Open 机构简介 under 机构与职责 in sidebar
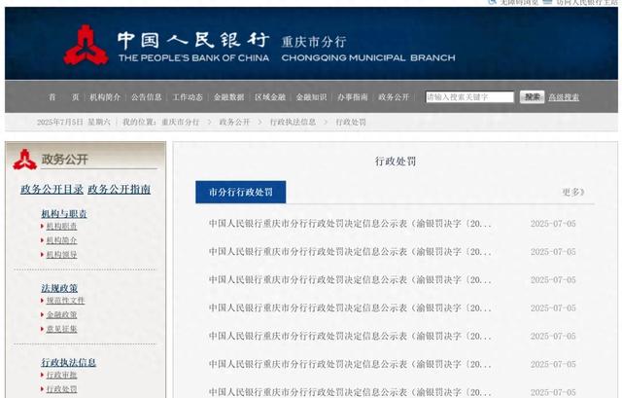The image size is (622, 398). coord(61,240)
